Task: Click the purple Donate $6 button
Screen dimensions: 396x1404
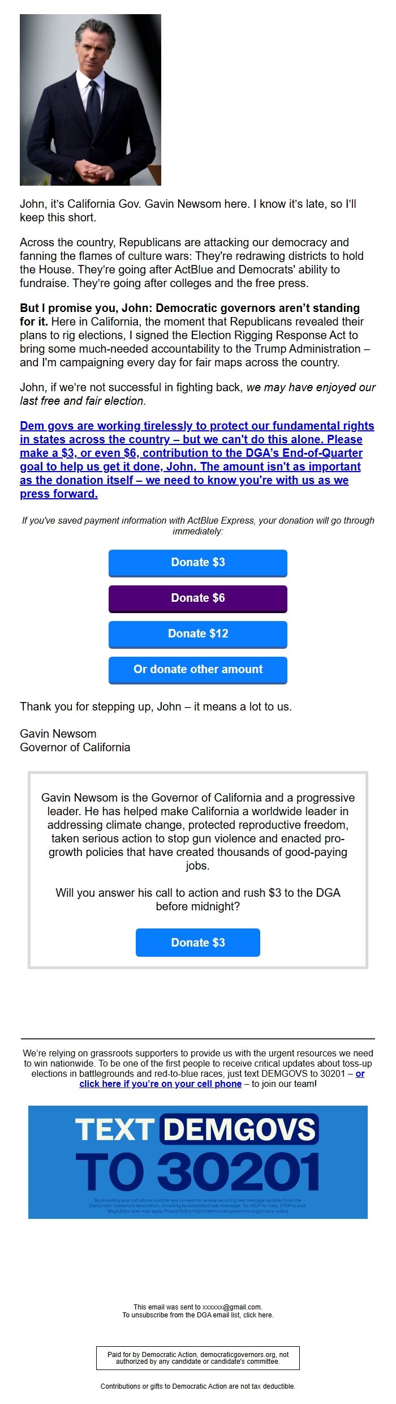Action: coord(198,598)
